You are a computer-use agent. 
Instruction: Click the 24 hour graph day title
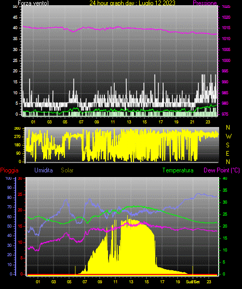[x=132, y=3]
